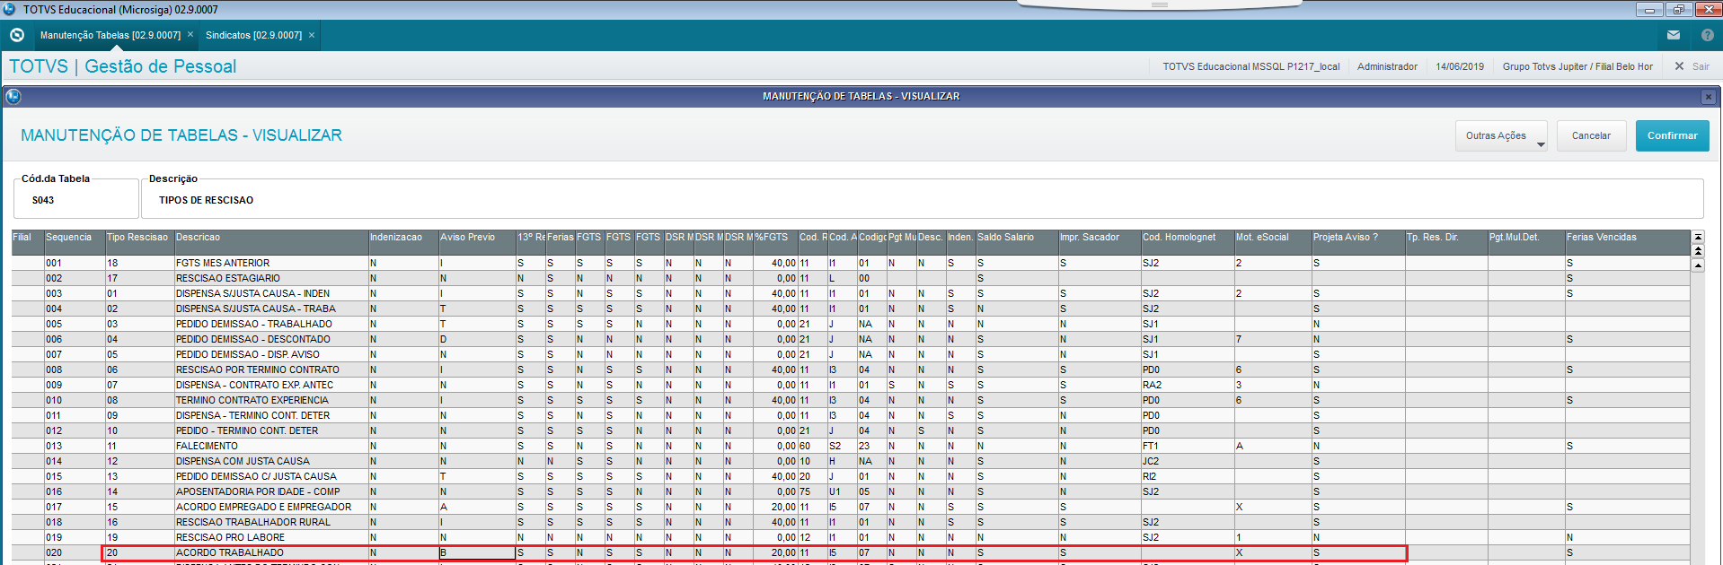This screenshot has height=565, width=1723.
Task: Select the row FALECIMENTO
Action: pyautogui.click(x=851, y=446)
